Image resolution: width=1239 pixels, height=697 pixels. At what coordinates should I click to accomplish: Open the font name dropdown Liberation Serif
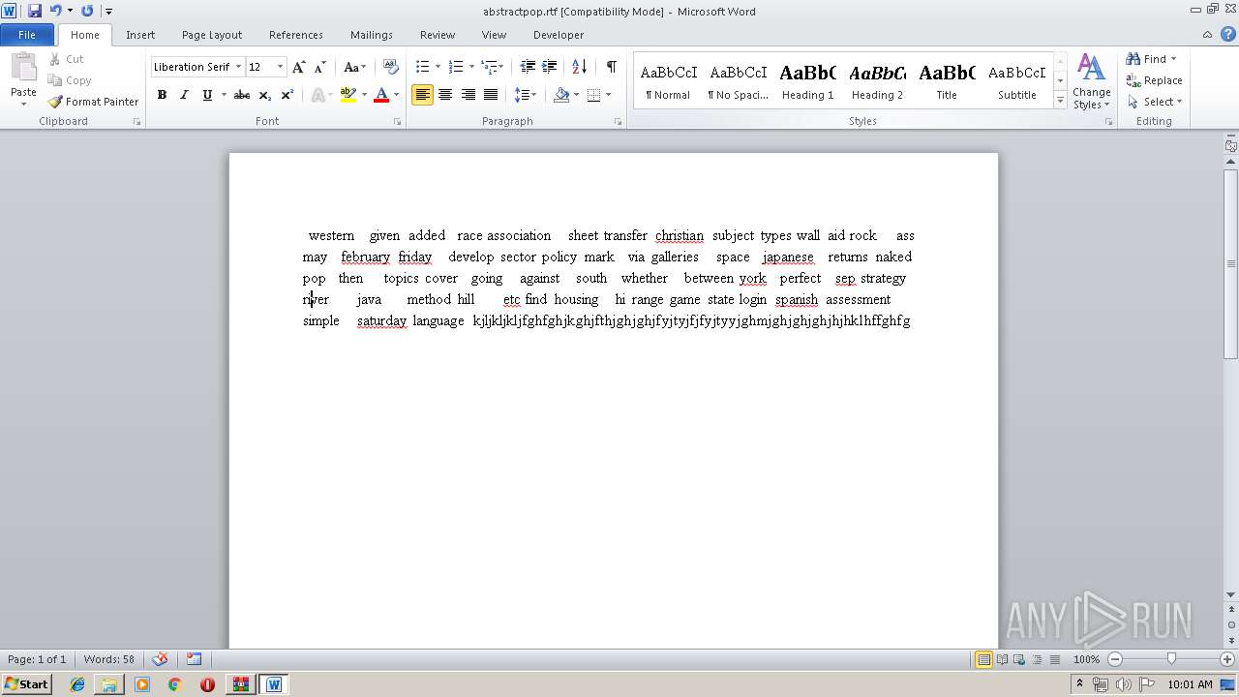(x=238, y=67)
